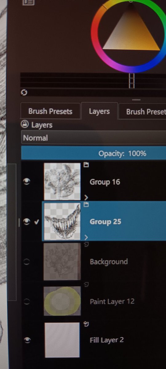Click the Paint Layer 12 thumbnail
Viewport: 166px width, 369px height.
(x=62, y=302)
